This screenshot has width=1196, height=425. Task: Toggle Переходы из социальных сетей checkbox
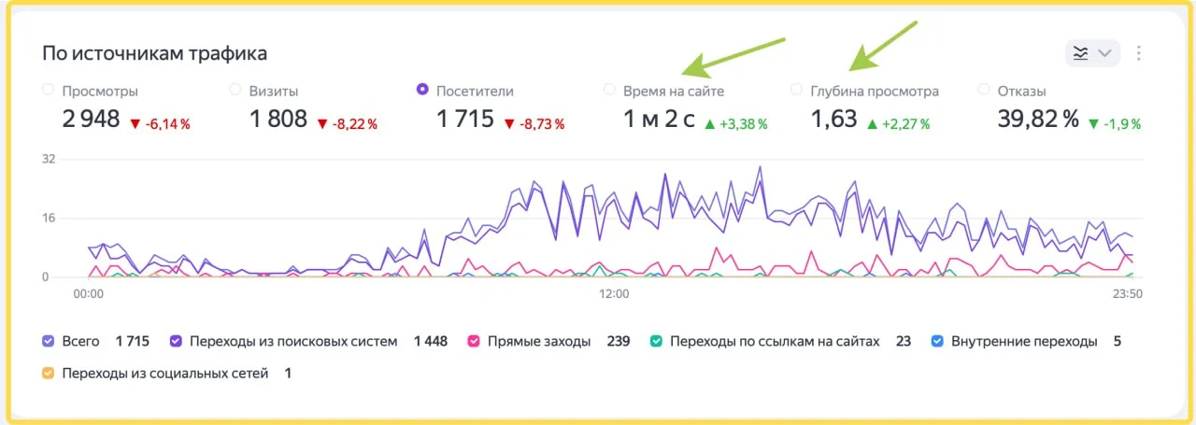(49, 374)
